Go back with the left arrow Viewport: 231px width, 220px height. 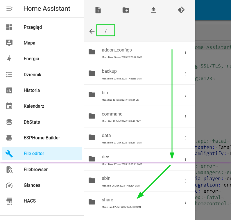92,31
